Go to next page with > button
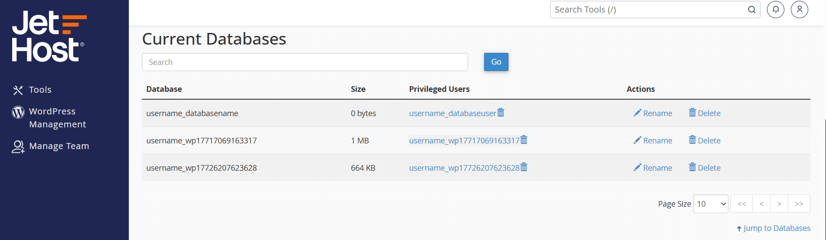 point(779,204)
